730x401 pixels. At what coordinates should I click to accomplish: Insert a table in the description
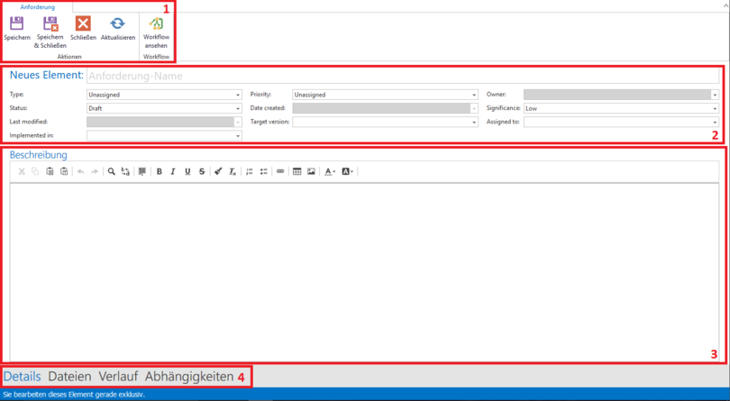(x=297, y=171)
